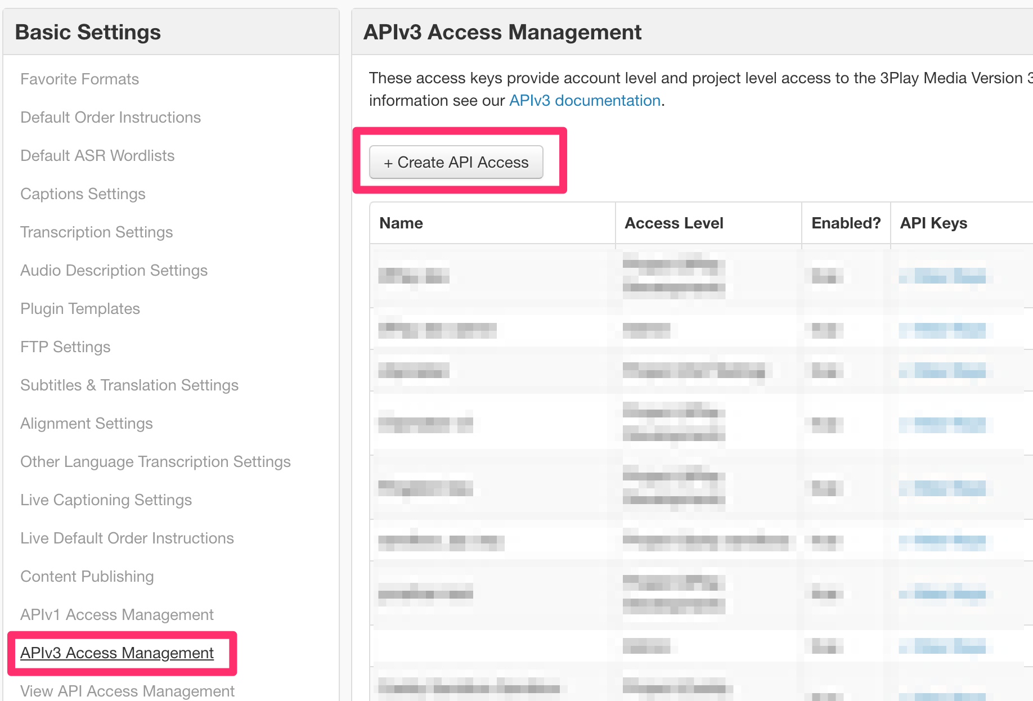1033x701 pixels.
Task: Open FTP Settings
Action: [x=65, y=347]
